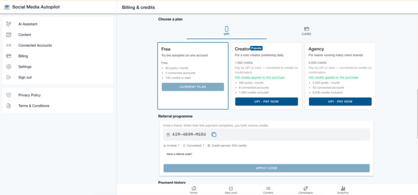Image resolution: width=418 pixels, height=195 pixels.
Task: Click the CURRENT PLAN button
Action: click(x=193, y=87)
